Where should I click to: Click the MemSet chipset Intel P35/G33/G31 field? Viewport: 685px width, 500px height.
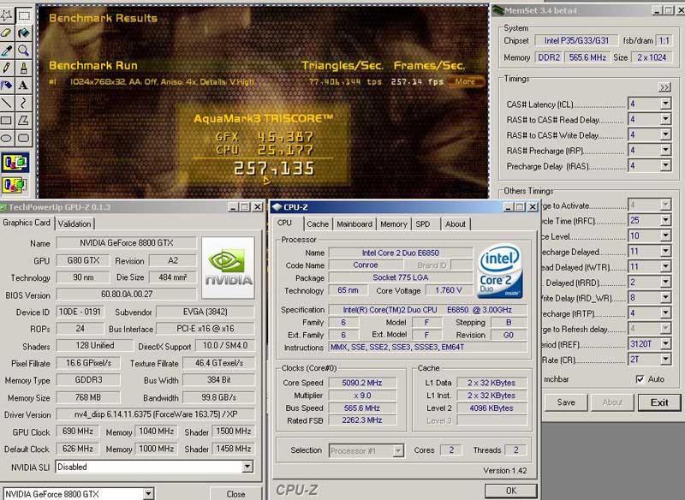(576, 40)
